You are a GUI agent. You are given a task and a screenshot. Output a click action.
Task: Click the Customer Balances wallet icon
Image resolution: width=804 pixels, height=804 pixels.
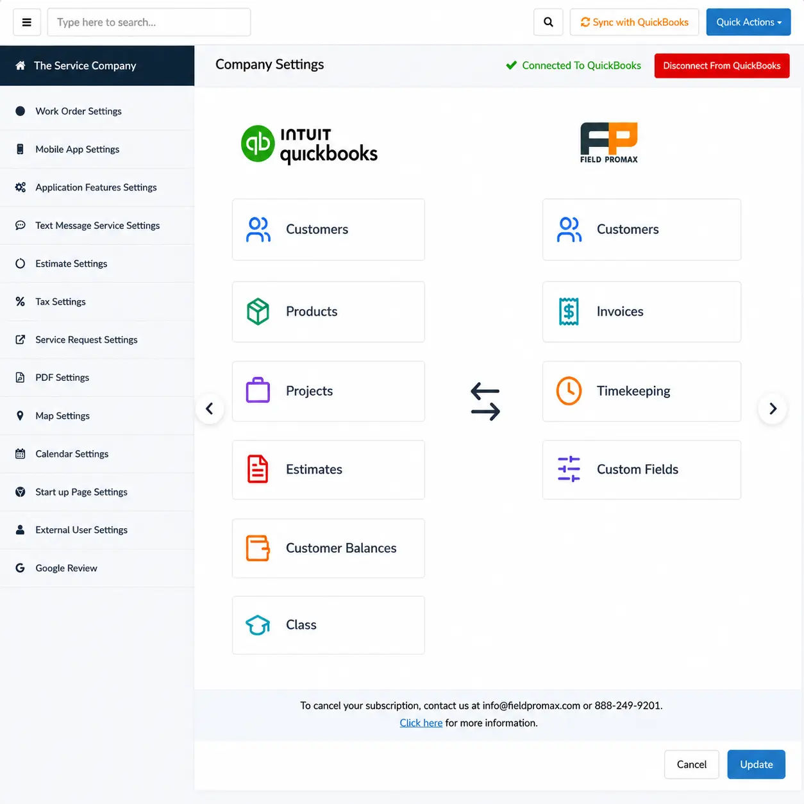[258, 548]
